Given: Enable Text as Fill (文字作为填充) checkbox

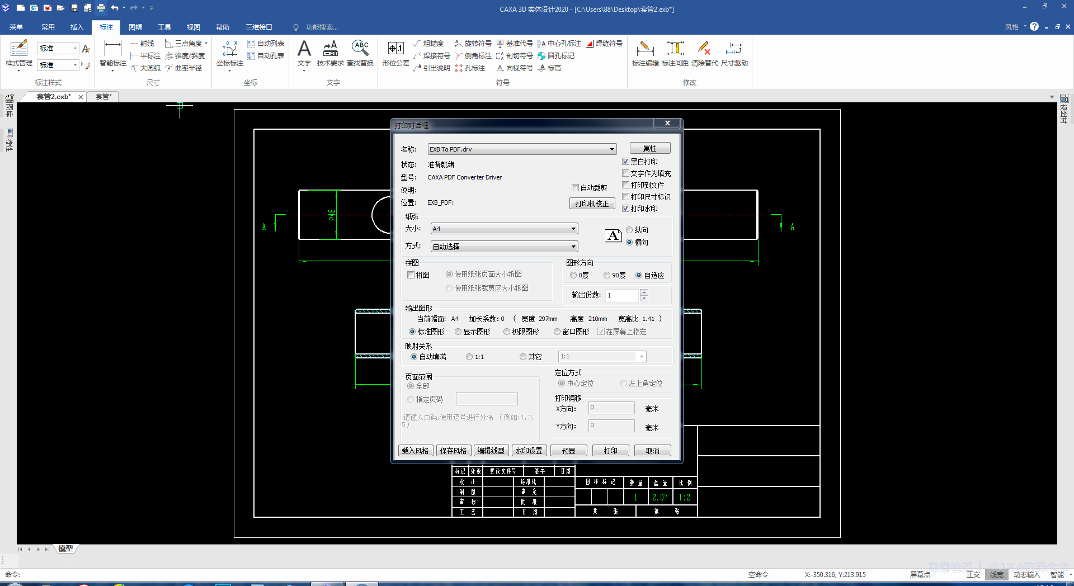Looking at the screenshot, I should pos(626,173).
